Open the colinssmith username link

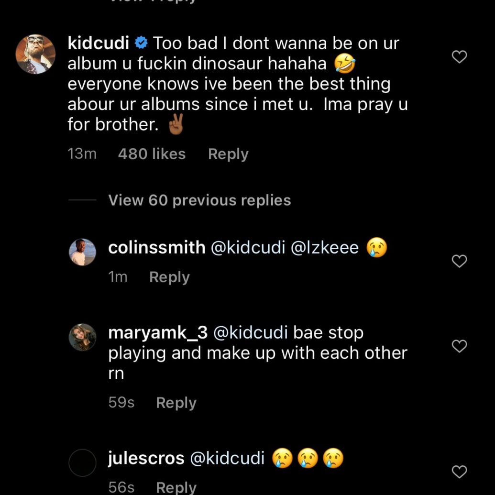(156, 247)
